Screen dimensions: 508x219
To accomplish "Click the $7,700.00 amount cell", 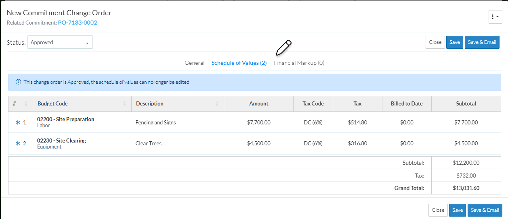I will 259,122.
